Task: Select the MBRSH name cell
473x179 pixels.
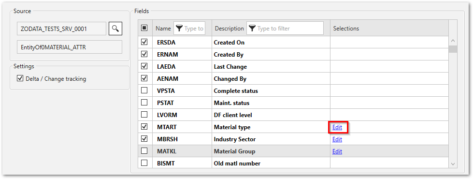Action: [x=182, y=139]
